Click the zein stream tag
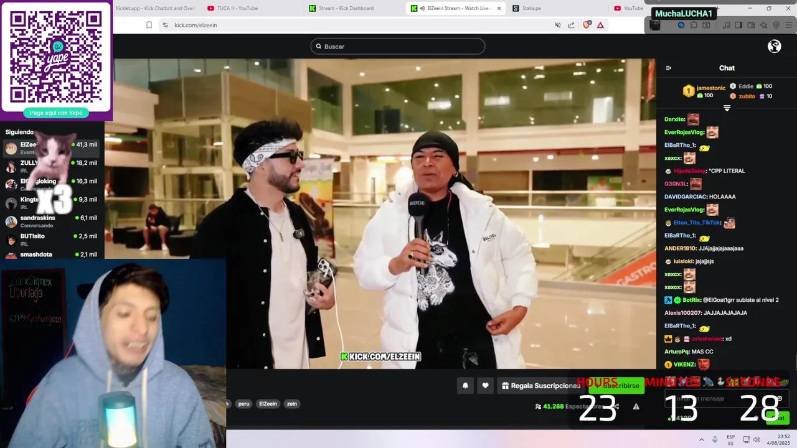797x448 pixels. 291,404
